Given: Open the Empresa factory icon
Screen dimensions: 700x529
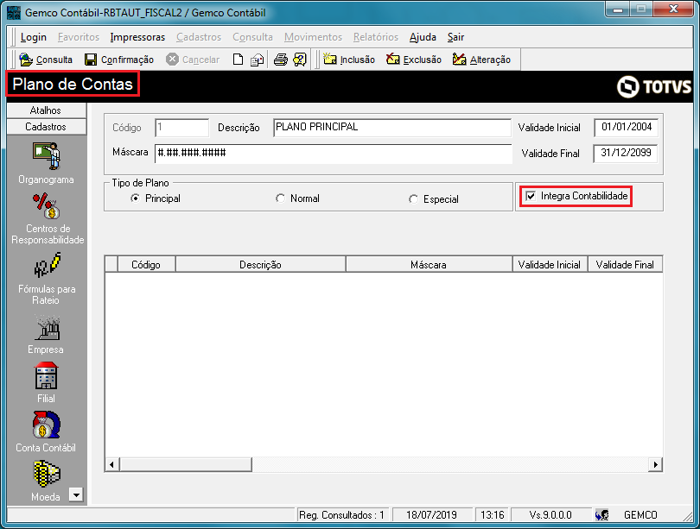Looking at the screenshot, I should 47,328.
